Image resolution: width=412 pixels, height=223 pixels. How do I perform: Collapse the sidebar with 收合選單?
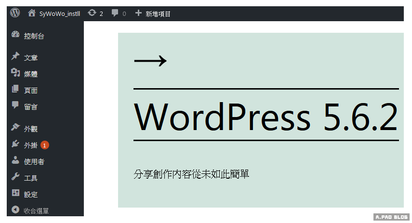(36, 210)
